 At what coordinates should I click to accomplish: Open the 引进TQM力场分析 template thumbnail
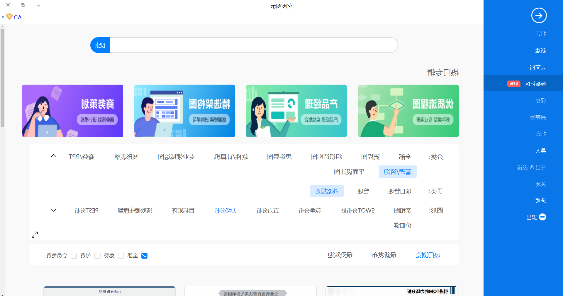pos(391,291)
